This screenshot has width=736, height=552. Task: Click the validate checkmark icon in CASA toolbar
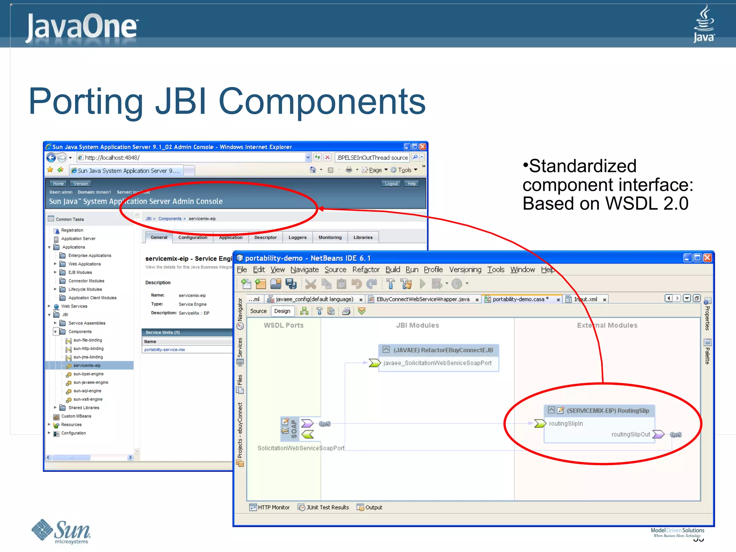point(362,311)
